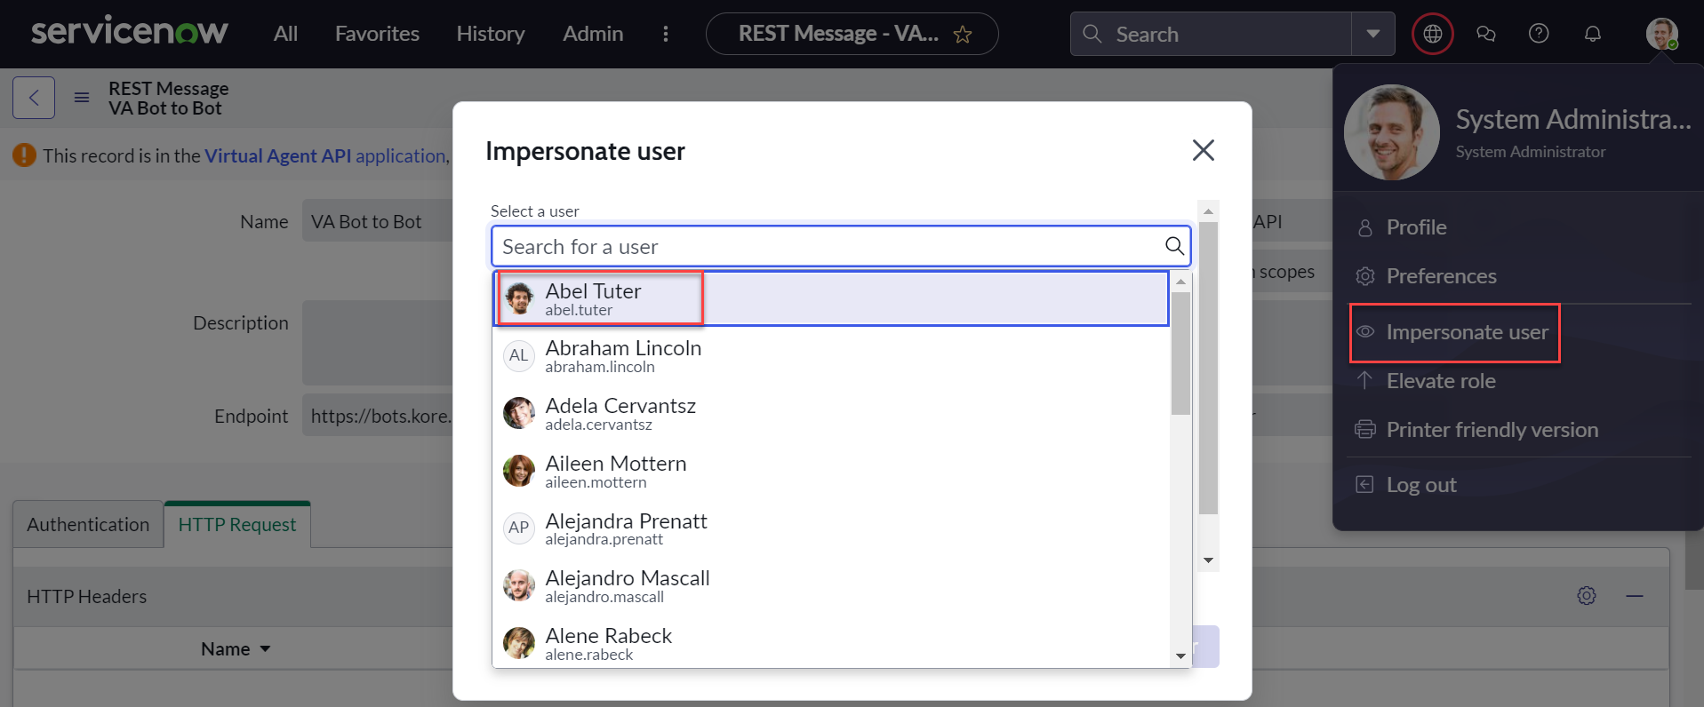Click the back arrow button
This screenshot has height=707, width=1704.
[x=34, y=98]
